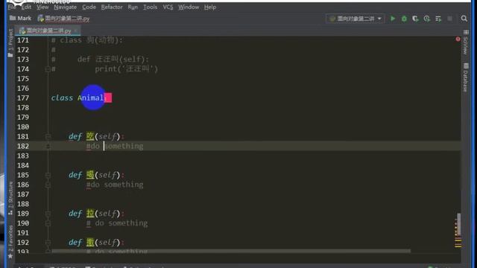477x268 pixels.
Task: Click the method name 拉 on line 189
Action: pos(90,214)
